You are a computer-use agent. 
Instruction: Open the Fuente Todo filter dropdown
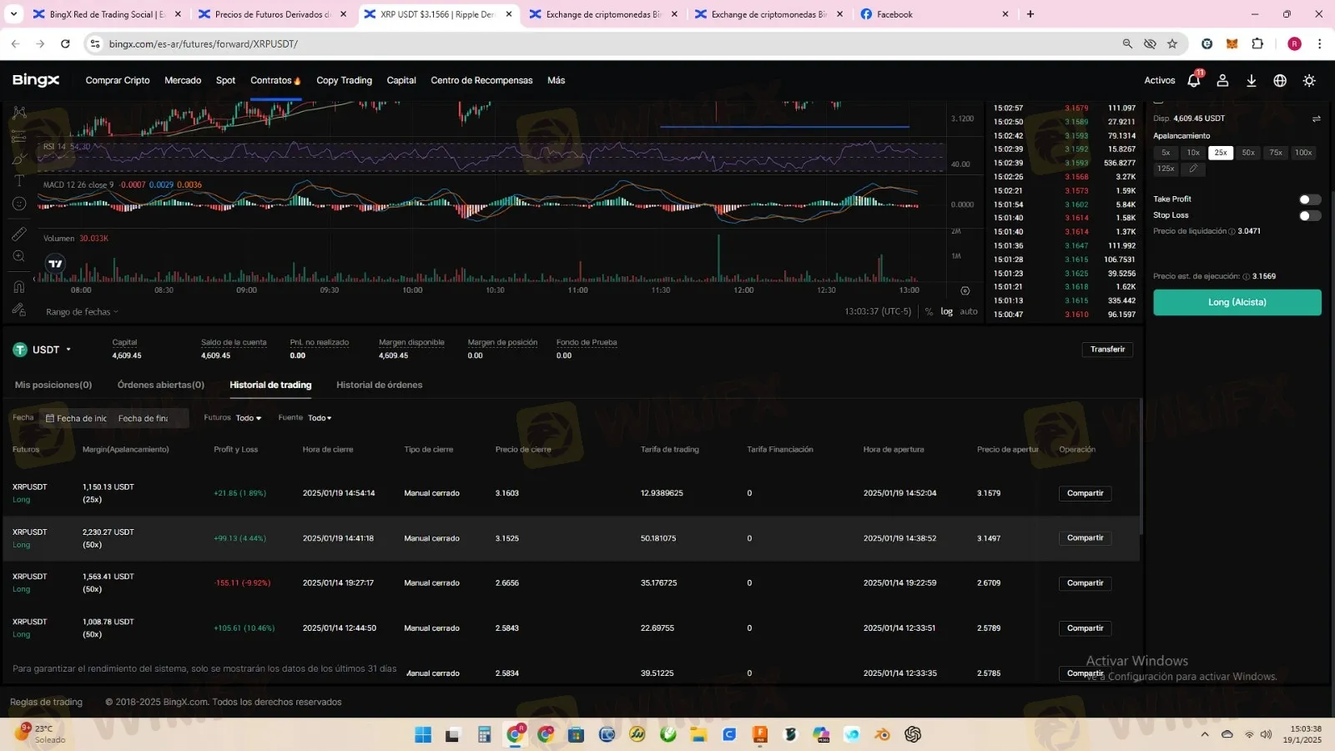click(320, 418)
